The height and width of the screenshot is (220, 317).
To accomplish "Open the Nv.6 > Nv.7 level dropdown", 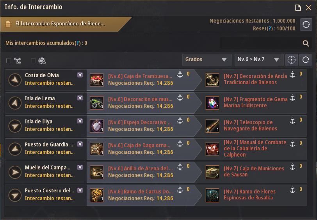I will point(259,60).
